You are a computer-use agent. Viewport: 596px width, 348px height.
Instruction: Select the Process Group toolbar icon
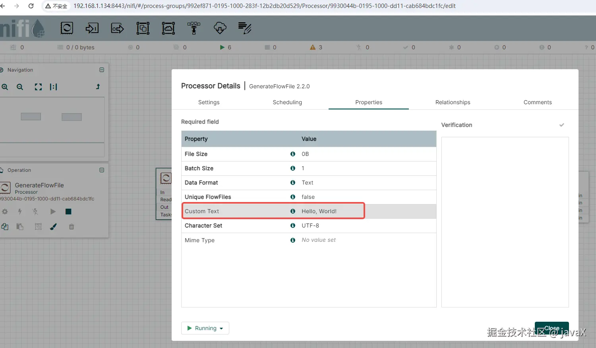pyautogui.click(x=143, y=28)
